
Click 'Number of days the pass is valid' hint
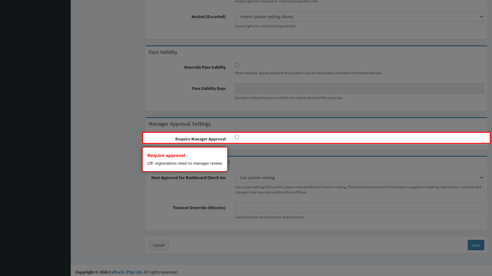coord(289,98)
